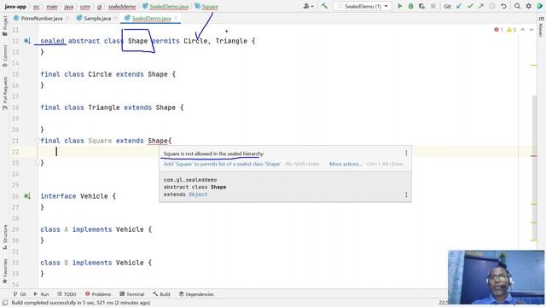Close the SealedDemo.java tab

click(176, 18)
